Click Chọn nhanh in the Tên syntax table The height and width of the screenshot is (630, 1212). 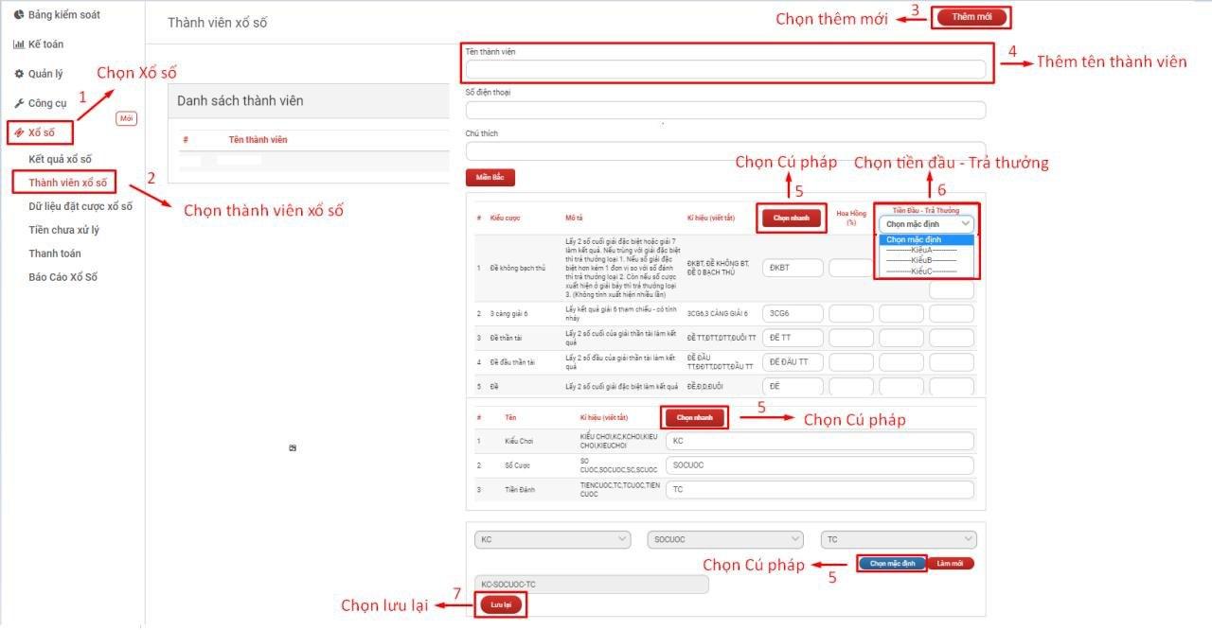[x=695, y=417]
